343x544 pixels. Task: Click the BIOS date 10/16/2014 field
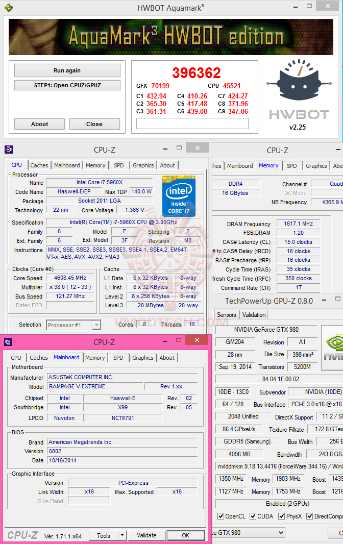[x=122, y=460]
